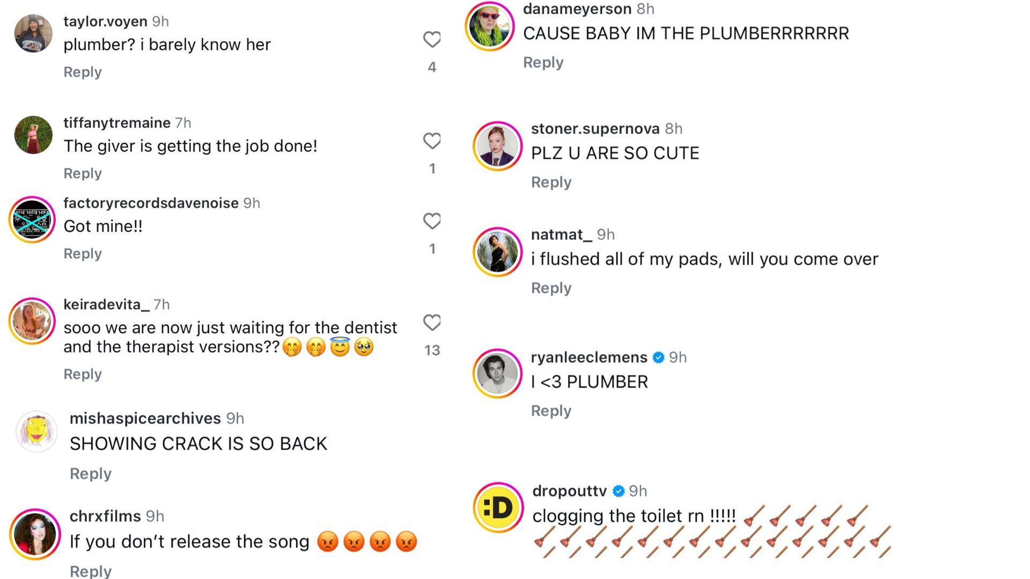Open stoner.supernova's profile photo
The height and width of the screenshot is (579, 1030).
coord(497,146)
